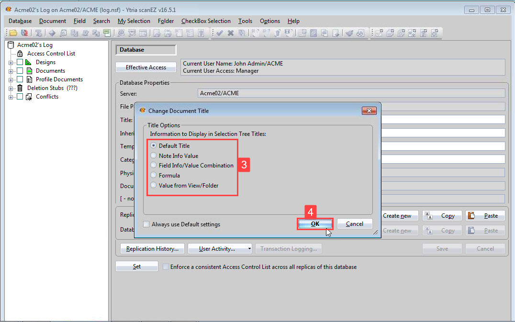
Task: Click OK in the Change Document Title dialog
Action: 315,223
